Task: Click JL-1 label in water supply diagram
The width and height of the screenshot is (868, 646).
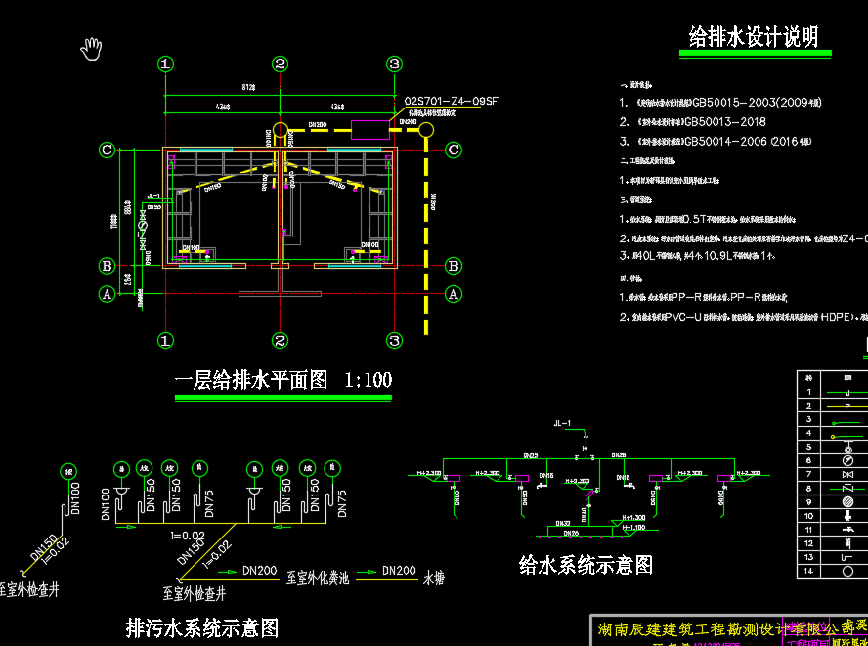Action: pos(562,423)
